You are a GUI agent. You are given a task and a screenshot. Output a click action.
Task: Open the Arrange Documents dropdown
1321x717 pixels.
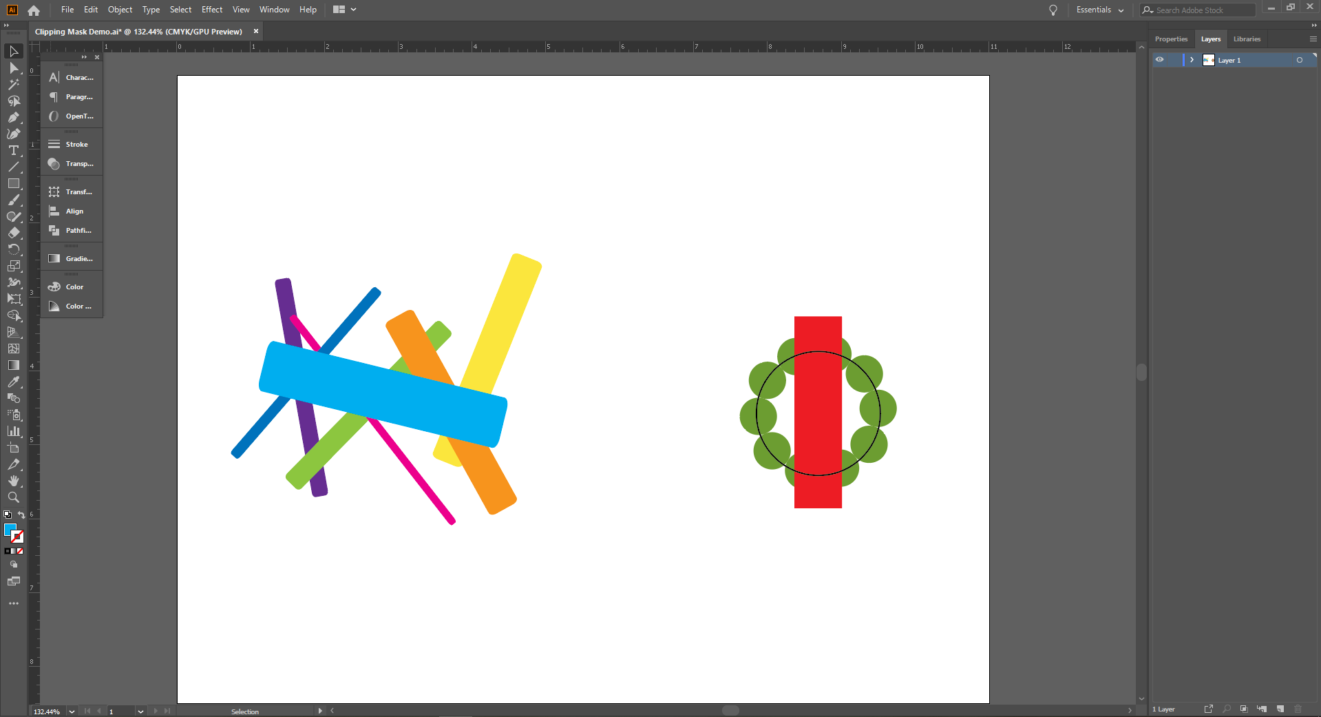pyautogui.click(x=344, y=10)
